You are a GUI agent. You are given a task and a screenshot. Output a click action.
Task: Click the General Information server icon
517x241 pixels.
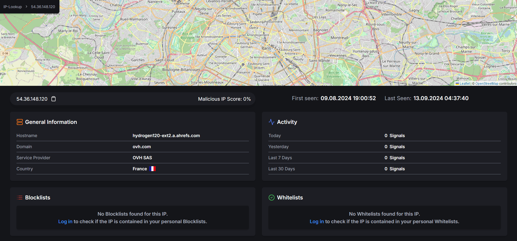coord(20,122)
